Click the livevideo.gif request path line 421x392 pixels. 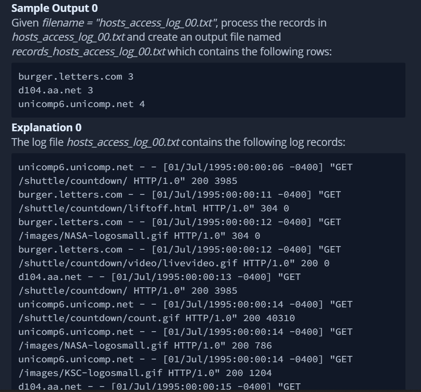tap(173, 263)
